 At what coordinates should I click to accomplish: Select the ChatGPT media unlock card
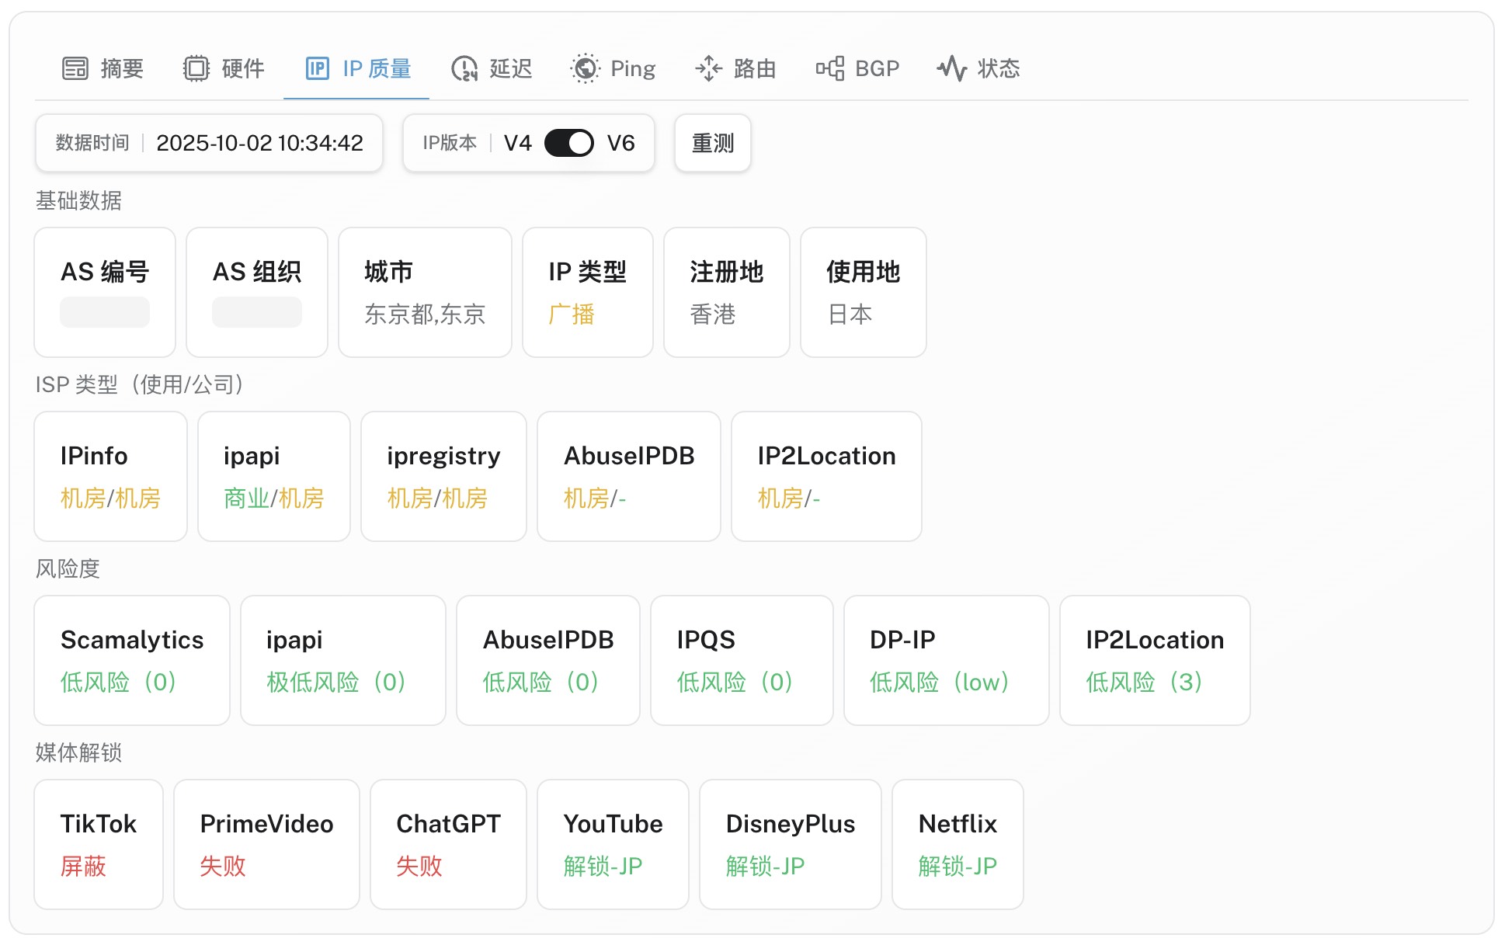448,844
